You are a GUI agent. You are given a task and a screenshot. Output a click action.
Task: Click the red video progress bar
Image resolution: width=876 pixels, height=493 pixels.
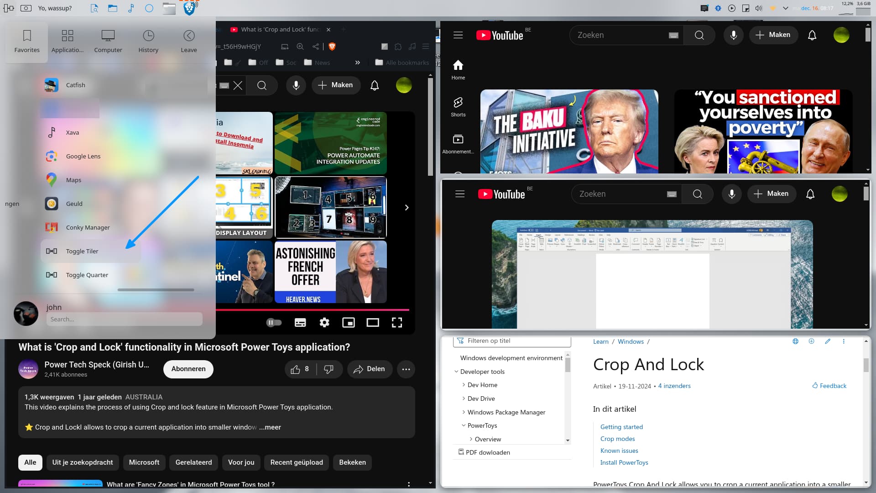[x=313, y=310]
